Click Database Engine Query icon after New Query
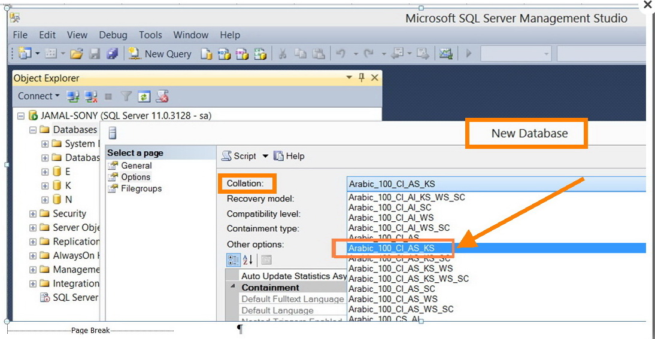 [x=207, y=54]
